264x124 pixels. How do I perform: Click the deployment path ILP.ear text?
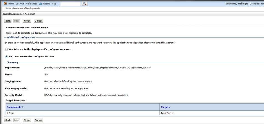[x=97, y=68]
